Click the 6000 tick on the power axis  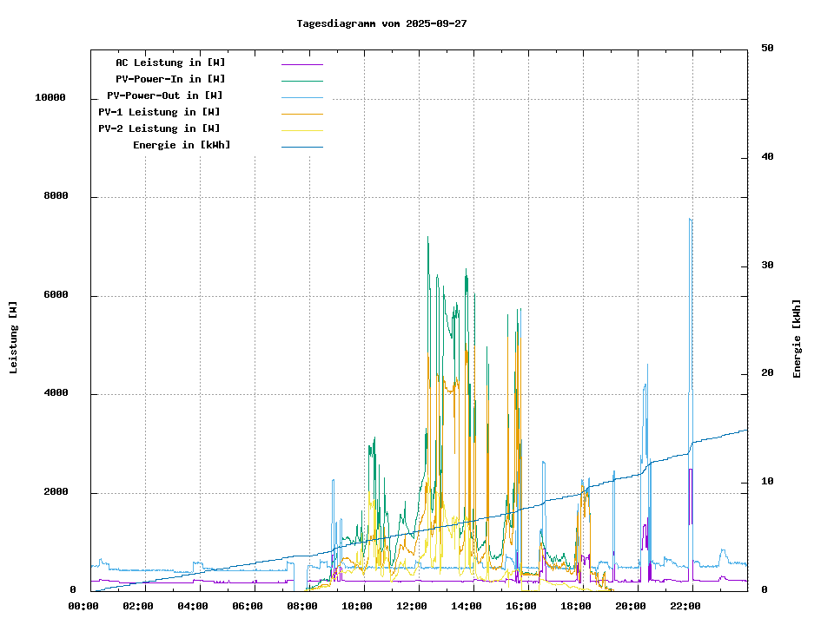(56, 295)
